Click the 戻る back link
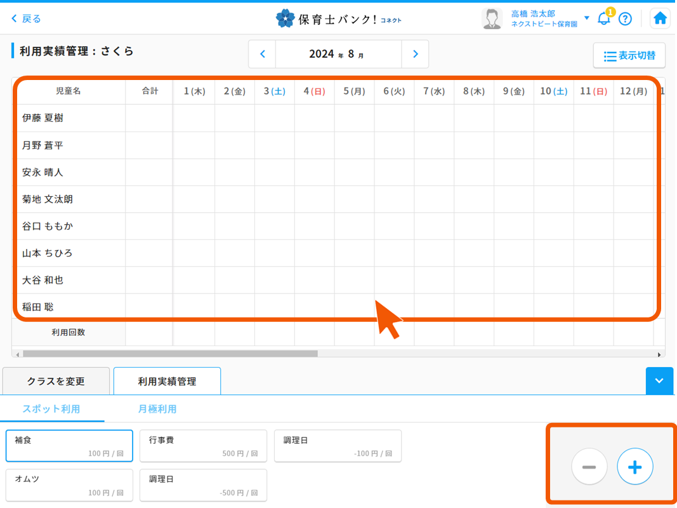Viewport: 677px width, 508px height. (25, 18)
